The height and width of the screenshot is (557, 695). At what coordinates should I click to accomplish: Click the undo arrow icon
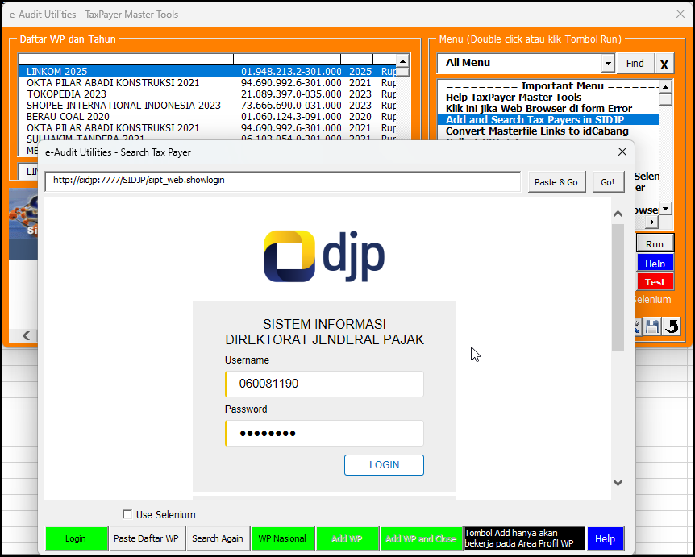click(x=672, y=326)
